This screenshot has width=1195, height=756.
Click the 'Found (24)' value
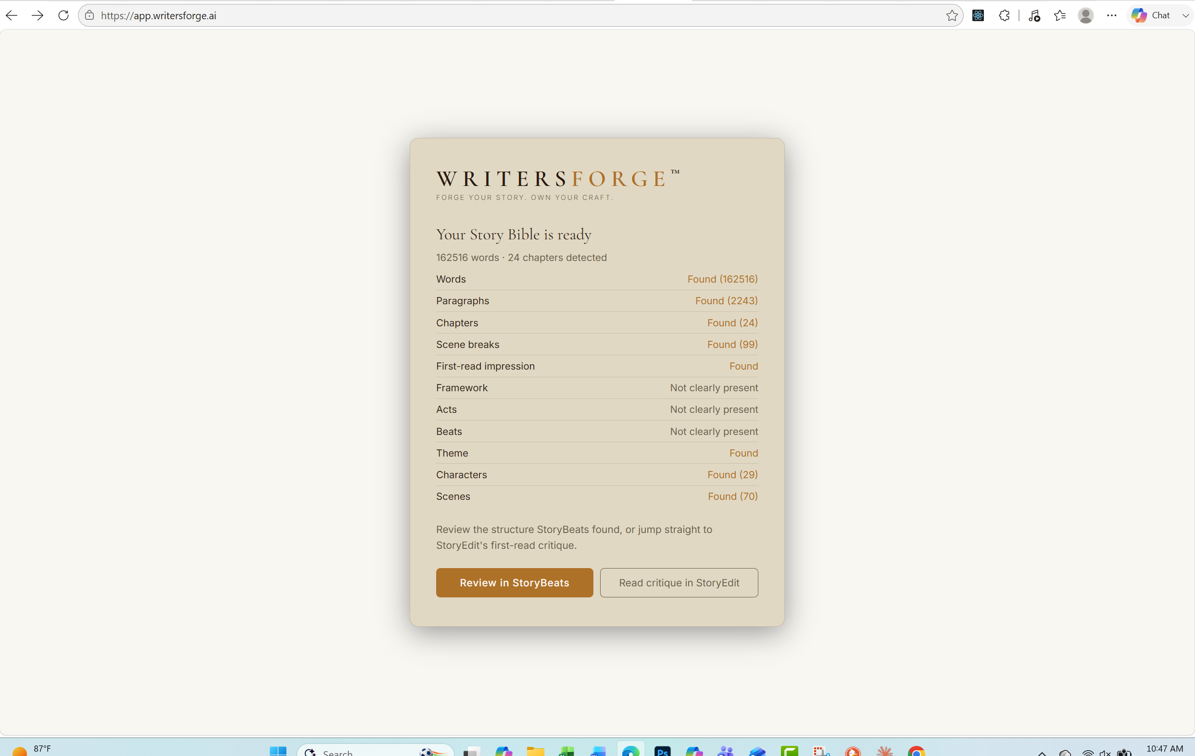(732, 322)
